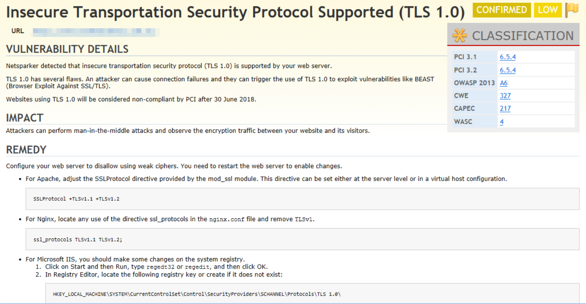Click the REMEDY section heading
The height and width of the screenshot is (304, 586).
[x=26, y=150]
